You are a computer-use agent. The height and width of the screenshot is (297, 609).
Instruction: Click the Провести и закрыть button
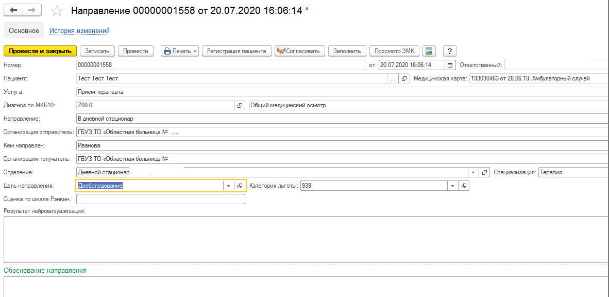pos(40,51)
